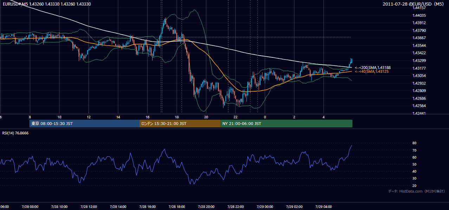Select the NY 21:00-06:00 JST session bar
Screen dimensions: 449x210
pyautogui.click(x=286, y=124)
